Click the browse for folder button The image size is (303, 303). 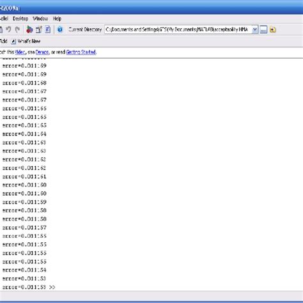pyautogui.click(x=263, y=29)
